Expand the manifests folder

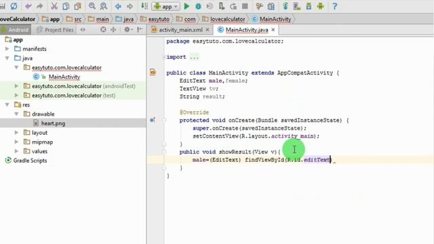pyautogui.click(x=7, y=49)
